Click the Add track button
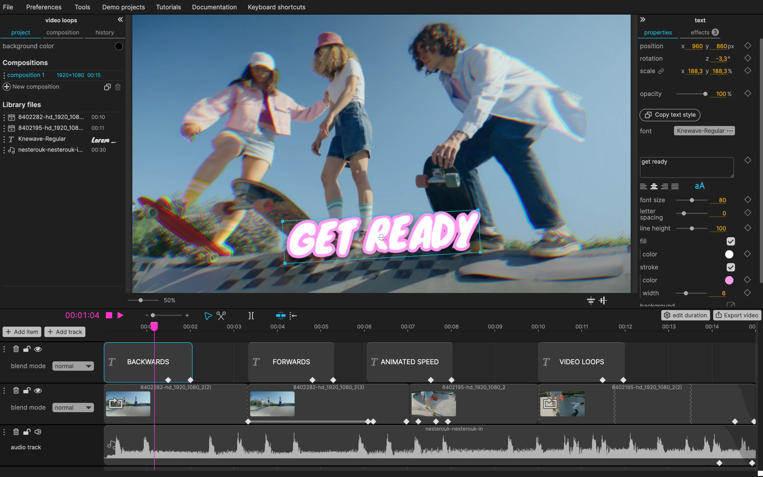 (x=65, y=332)
